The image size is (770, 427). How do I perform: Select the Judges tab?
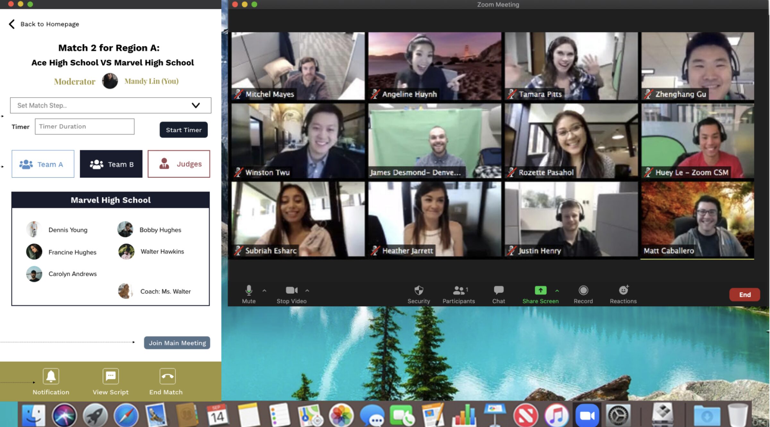tap(178, 164)
